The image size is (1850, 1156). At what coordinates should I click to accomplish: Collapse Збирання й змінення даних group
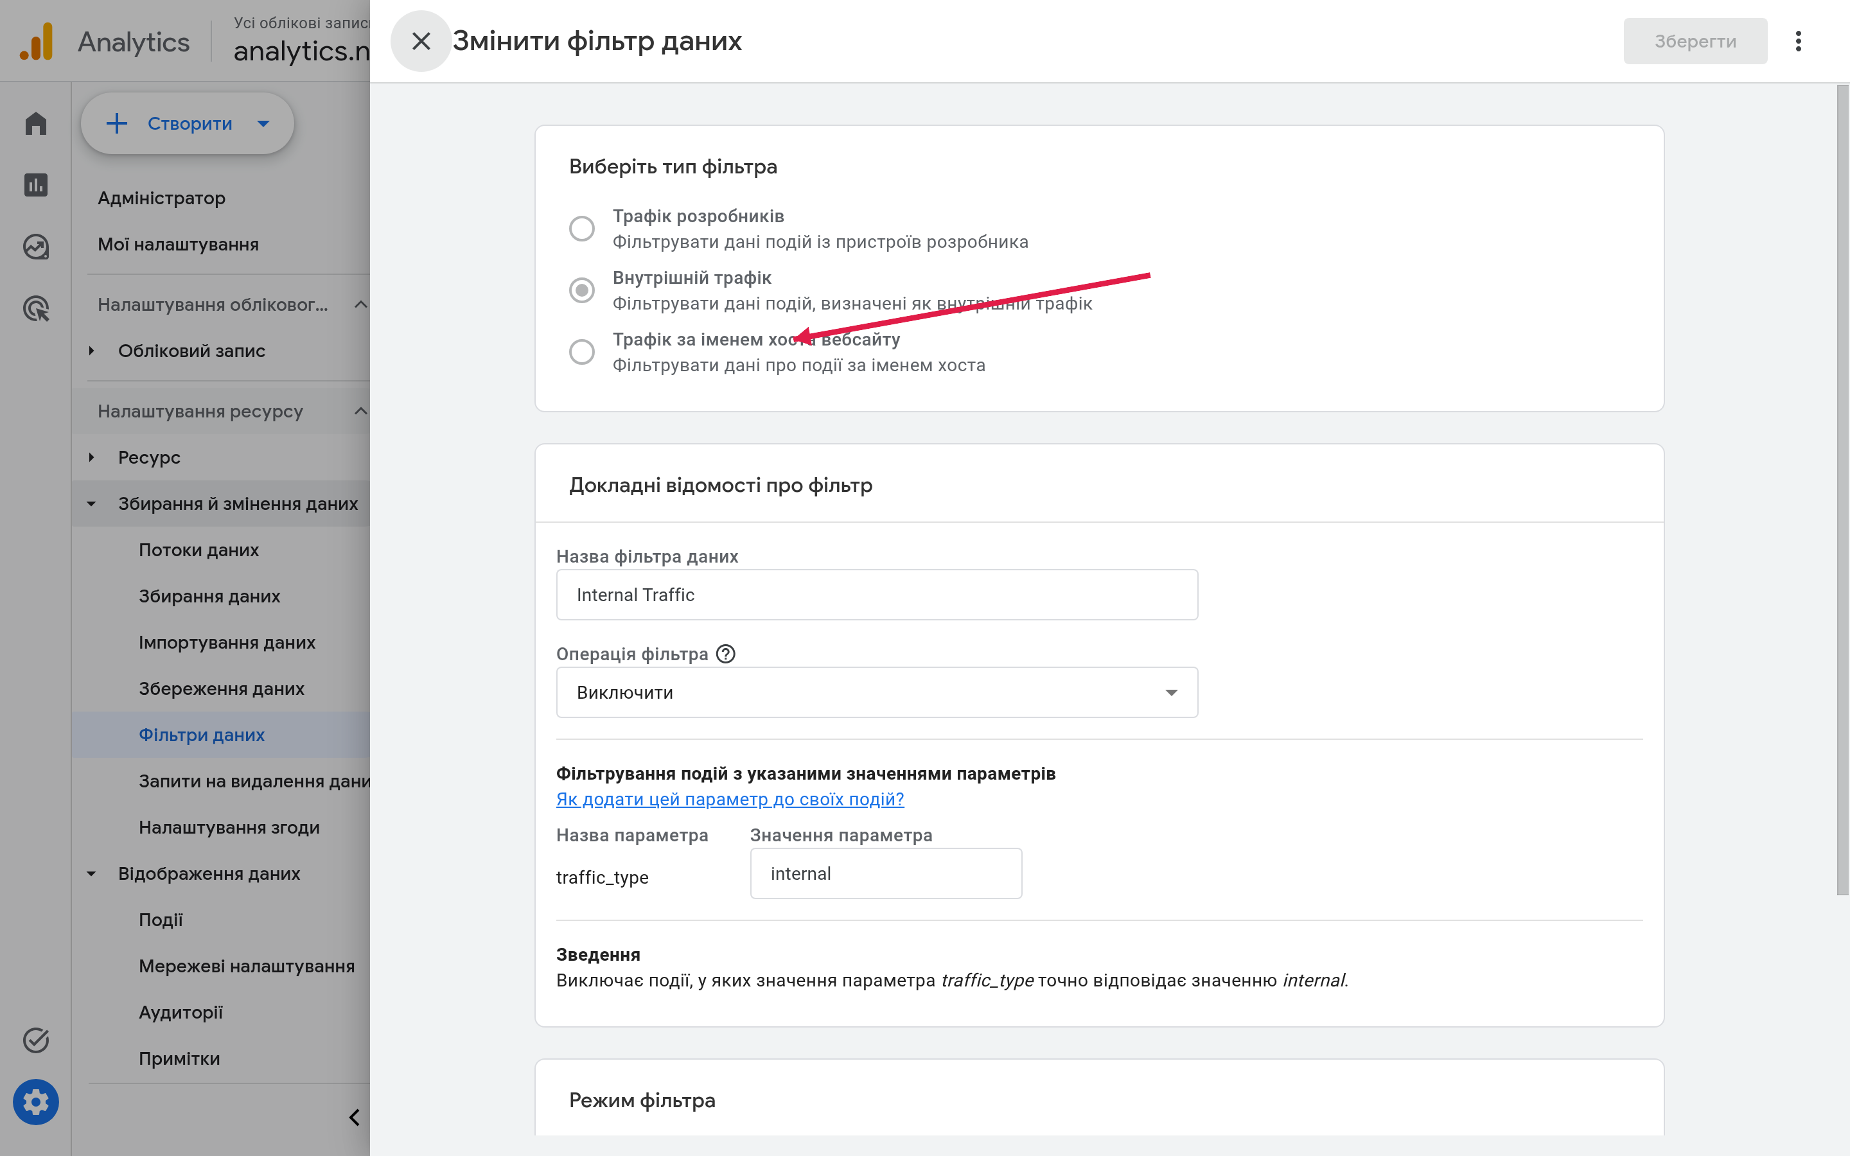(x=92, y=504)
